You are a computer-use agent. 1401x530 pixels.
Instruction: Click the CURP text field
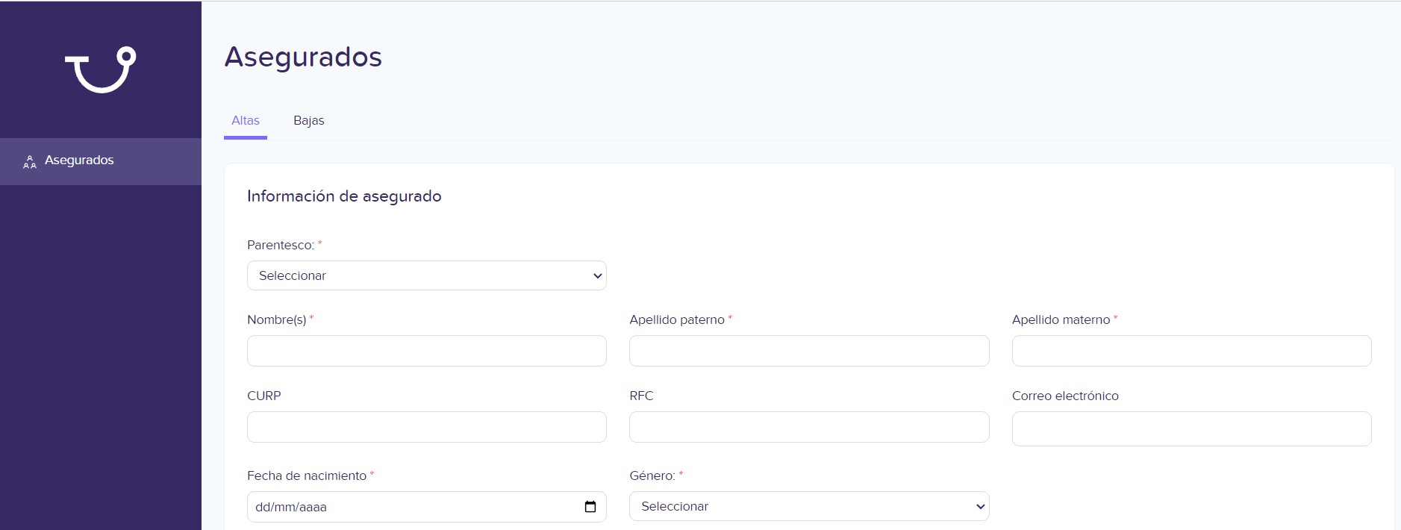(x=426, y=427)
